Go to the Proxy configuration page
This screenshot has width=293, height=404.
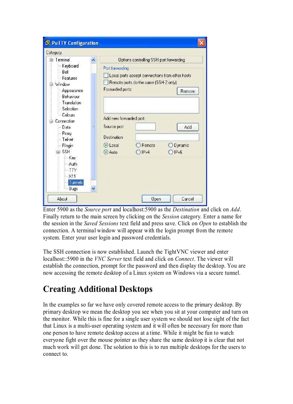tap(66, 133)
